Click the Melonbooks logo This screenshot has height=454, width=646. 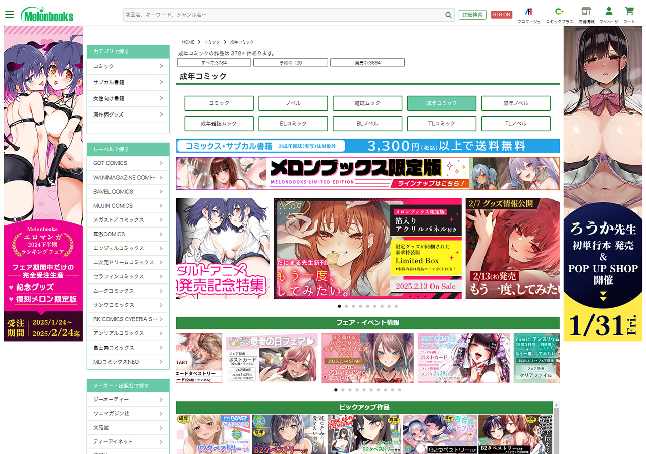tap(47, 15)
